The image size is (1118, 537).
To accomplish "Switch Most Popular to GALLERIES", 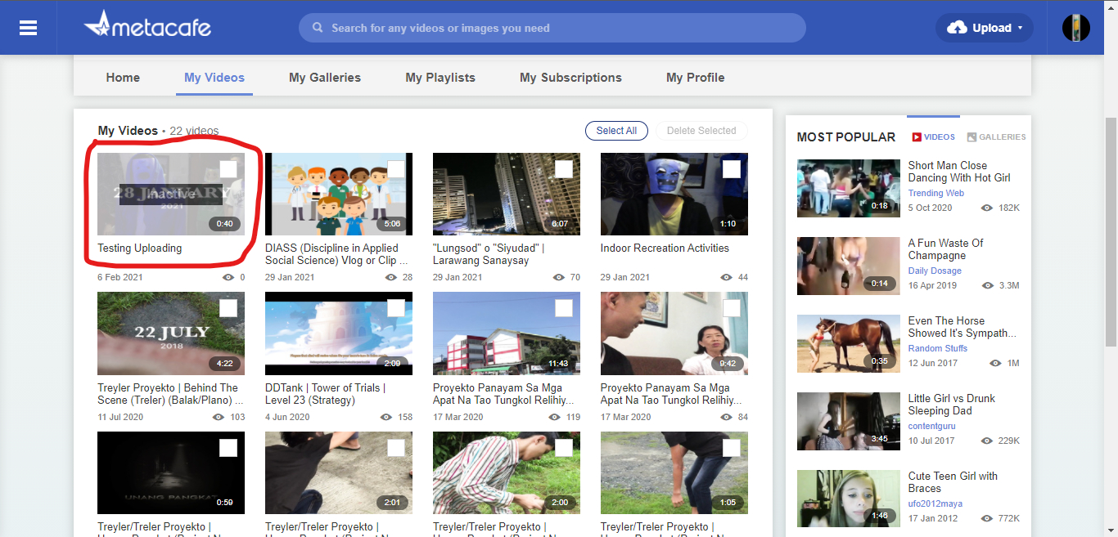I will point(996,137).
